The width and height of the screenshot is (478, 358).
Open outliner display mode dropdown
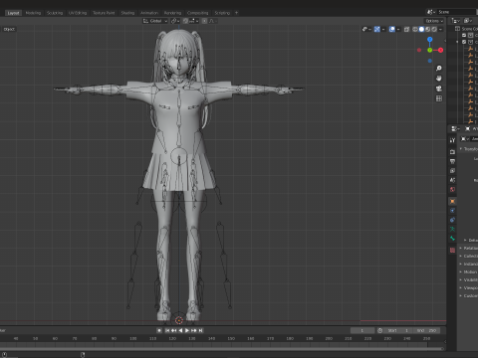pos(468,21)
